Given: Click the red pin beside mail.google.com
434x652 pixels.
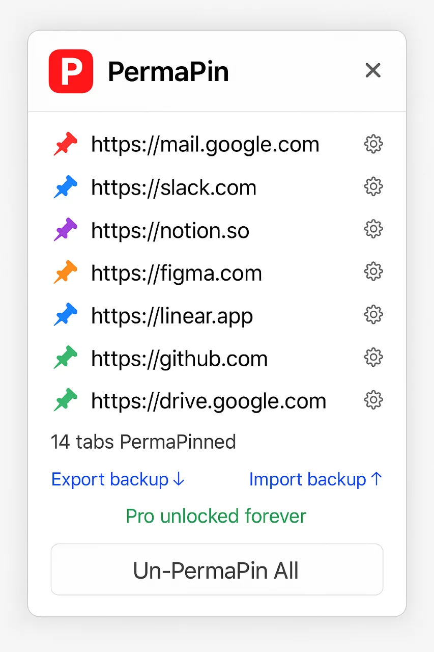Looking at the screenshot, I should pyautogui.click(x=66, y=144).
